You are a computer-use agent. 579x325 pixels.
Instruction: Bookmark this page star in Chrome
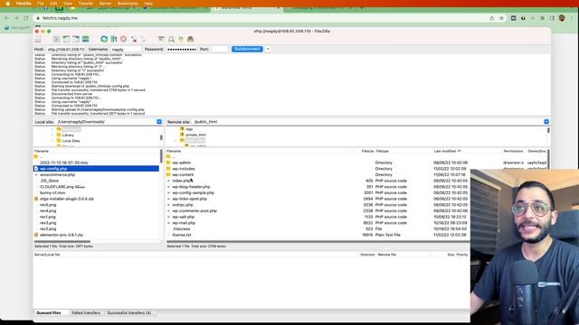(501, 18)
